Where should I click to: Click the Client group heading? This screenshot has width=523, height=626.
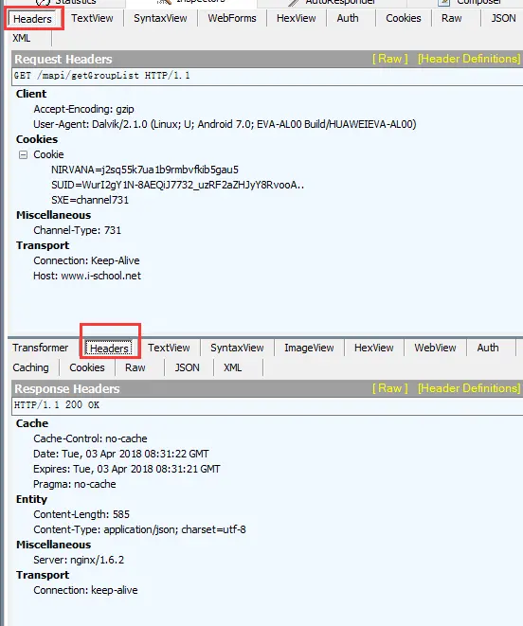point(31,94)
